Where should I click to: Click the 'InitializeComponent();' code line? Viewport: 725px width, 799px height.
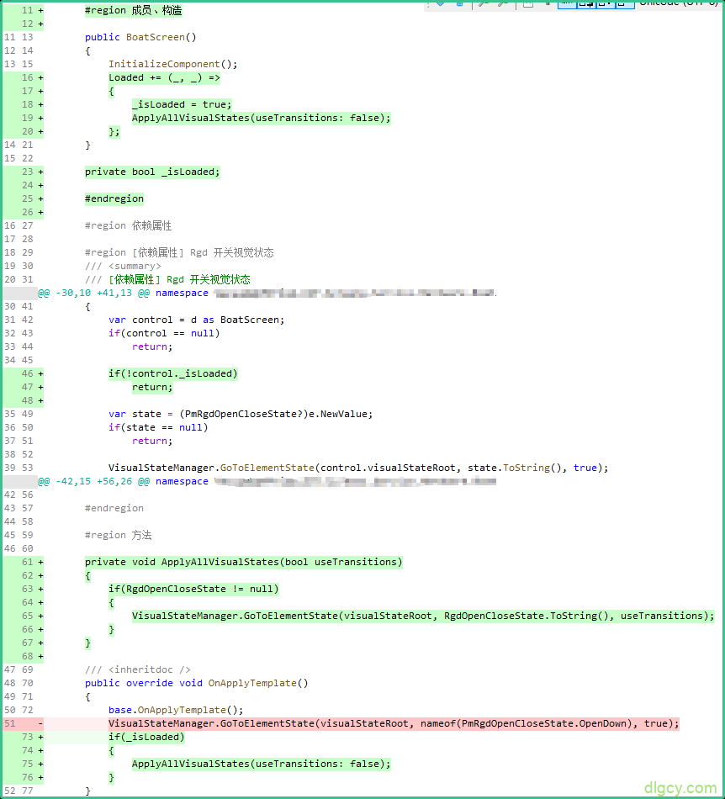[173, 64]
